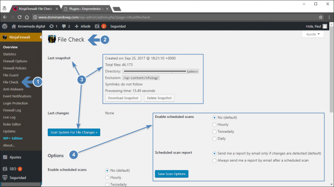Click the Download Snapshot button

click(x=123, y=98)
